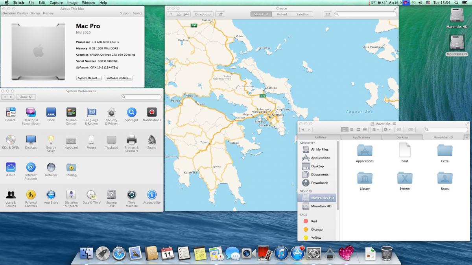The width and height of the screenshot is (472, 265).
Task: Open Energy Saver preferences
Action: (x=51, y=143)
